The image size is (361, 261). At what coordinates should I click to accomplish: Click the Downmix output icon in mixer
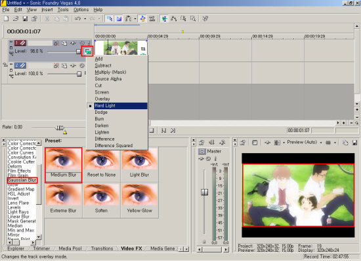point(211,143)
